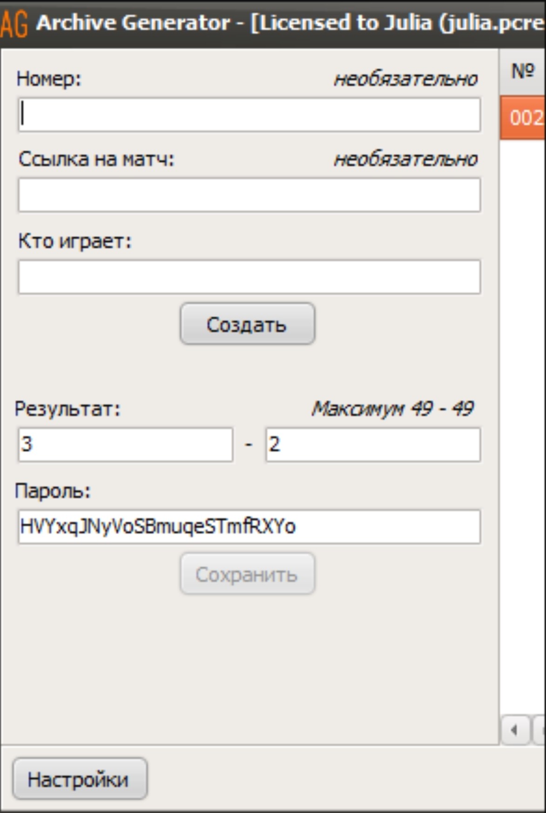Image resolution: width=546 pixels, height=813 pixels.
Task: Click the Результат: label
Action: pyautogui.click(x=67, y=409)
